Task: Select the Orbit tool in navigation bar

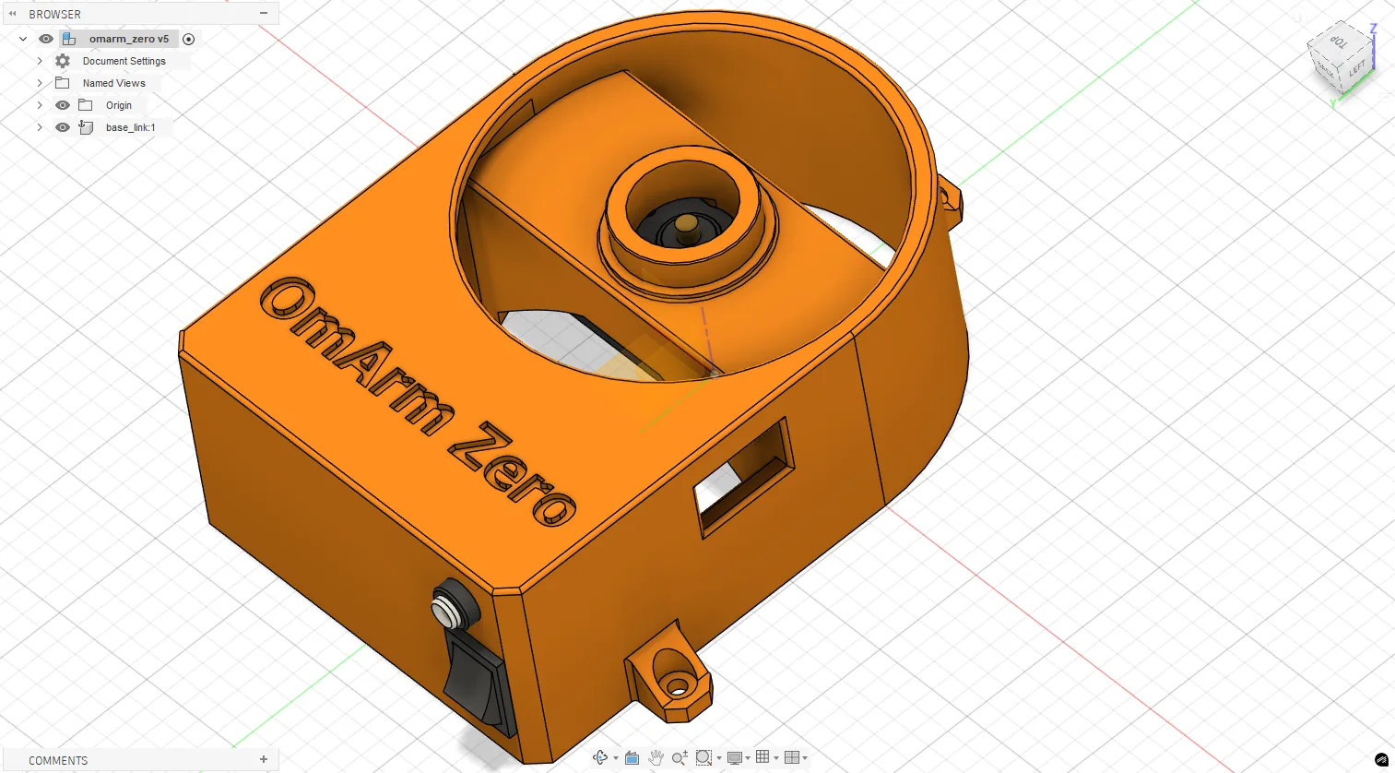Action: [600, 757]
